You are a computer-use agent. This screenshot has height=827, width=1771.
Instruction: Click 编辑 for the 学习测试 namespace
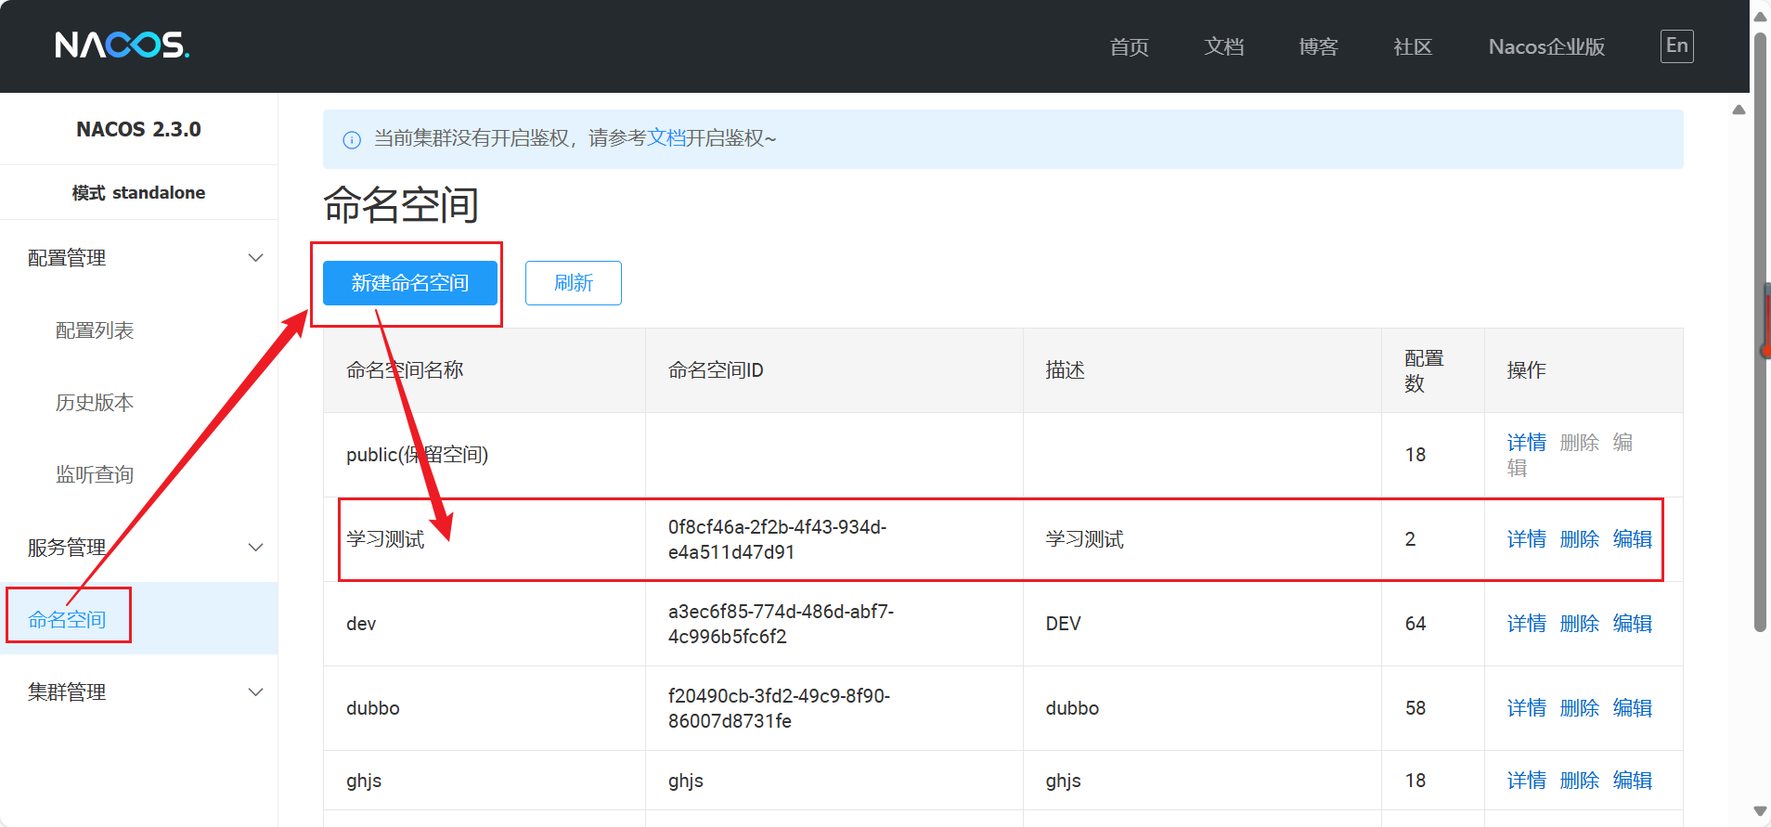click(x=1633, y=539)
